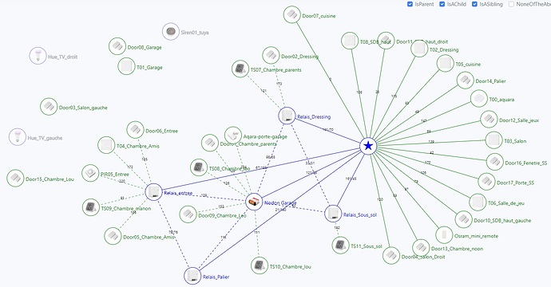Select the Relais_Dressing router node
Image resolution: width=551 pixels, height=287 pixels.
pyautogui.click(x=287, y=116)
